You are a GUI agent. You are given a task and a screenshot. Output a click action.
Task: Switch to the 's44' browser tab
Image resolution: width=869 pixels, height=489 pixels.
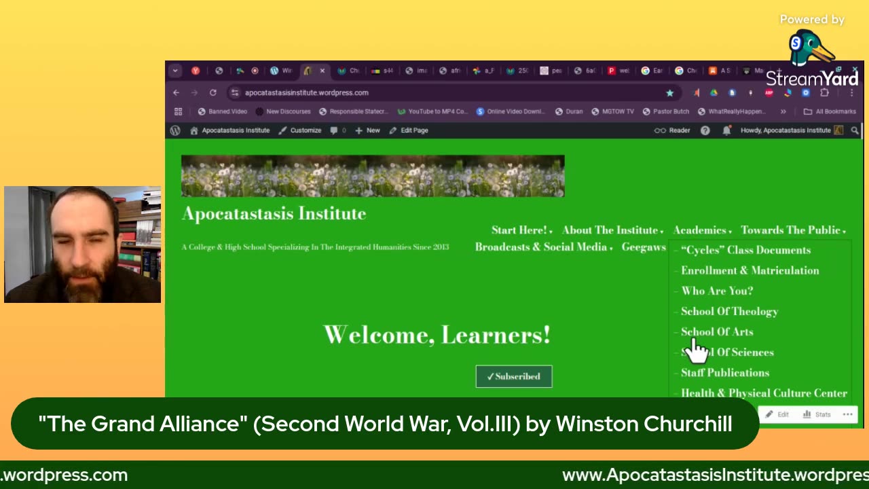click(x=383, y=71)
